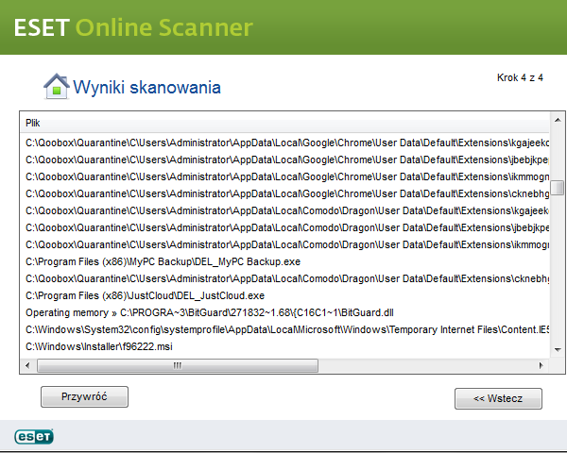Select the Temporary Internet Files\Content.IE5 row
Image resolution: width=567 pixels, height=453 pixels.
285,329
